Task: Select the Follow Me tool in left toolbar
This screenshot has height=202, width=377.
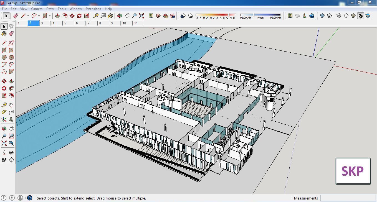Action: point(11,88)
